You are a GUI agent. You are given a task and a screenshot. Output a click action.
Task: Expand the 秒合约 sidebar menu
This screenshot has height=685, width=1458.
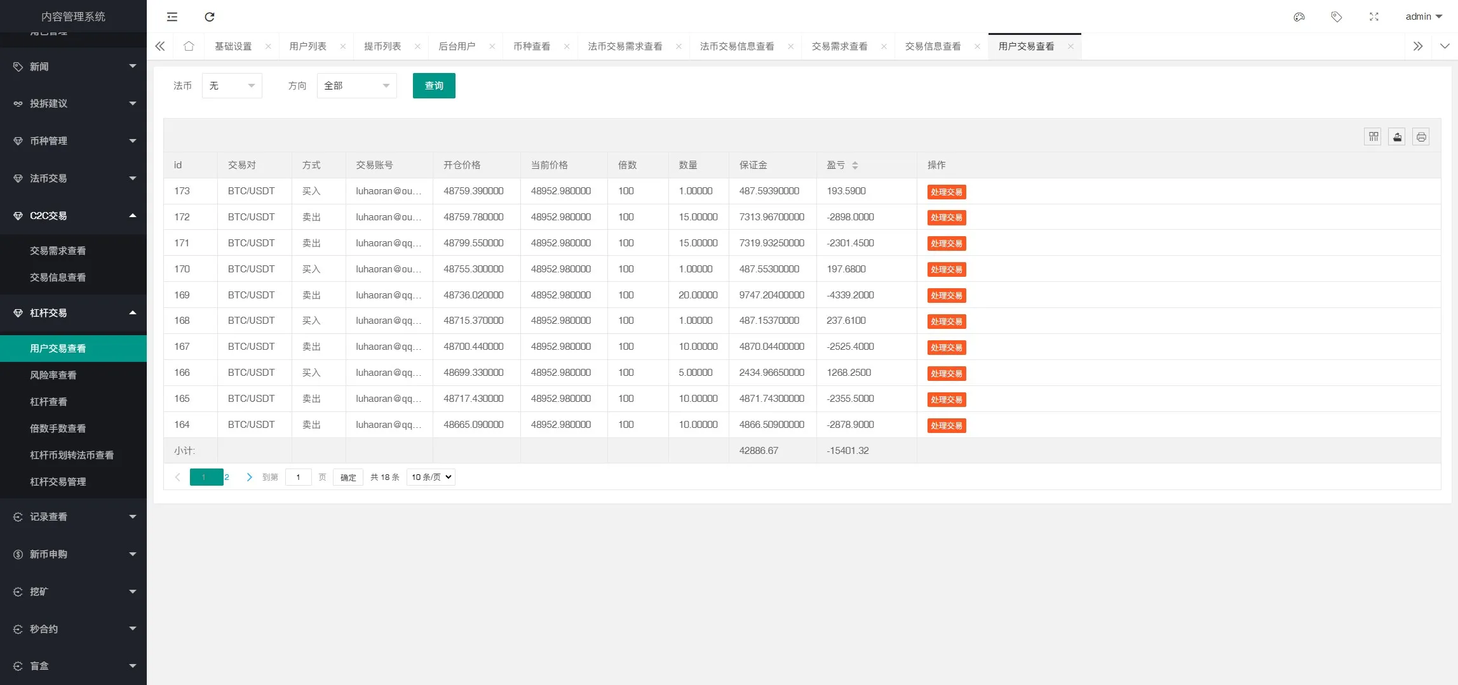[74, 629]
